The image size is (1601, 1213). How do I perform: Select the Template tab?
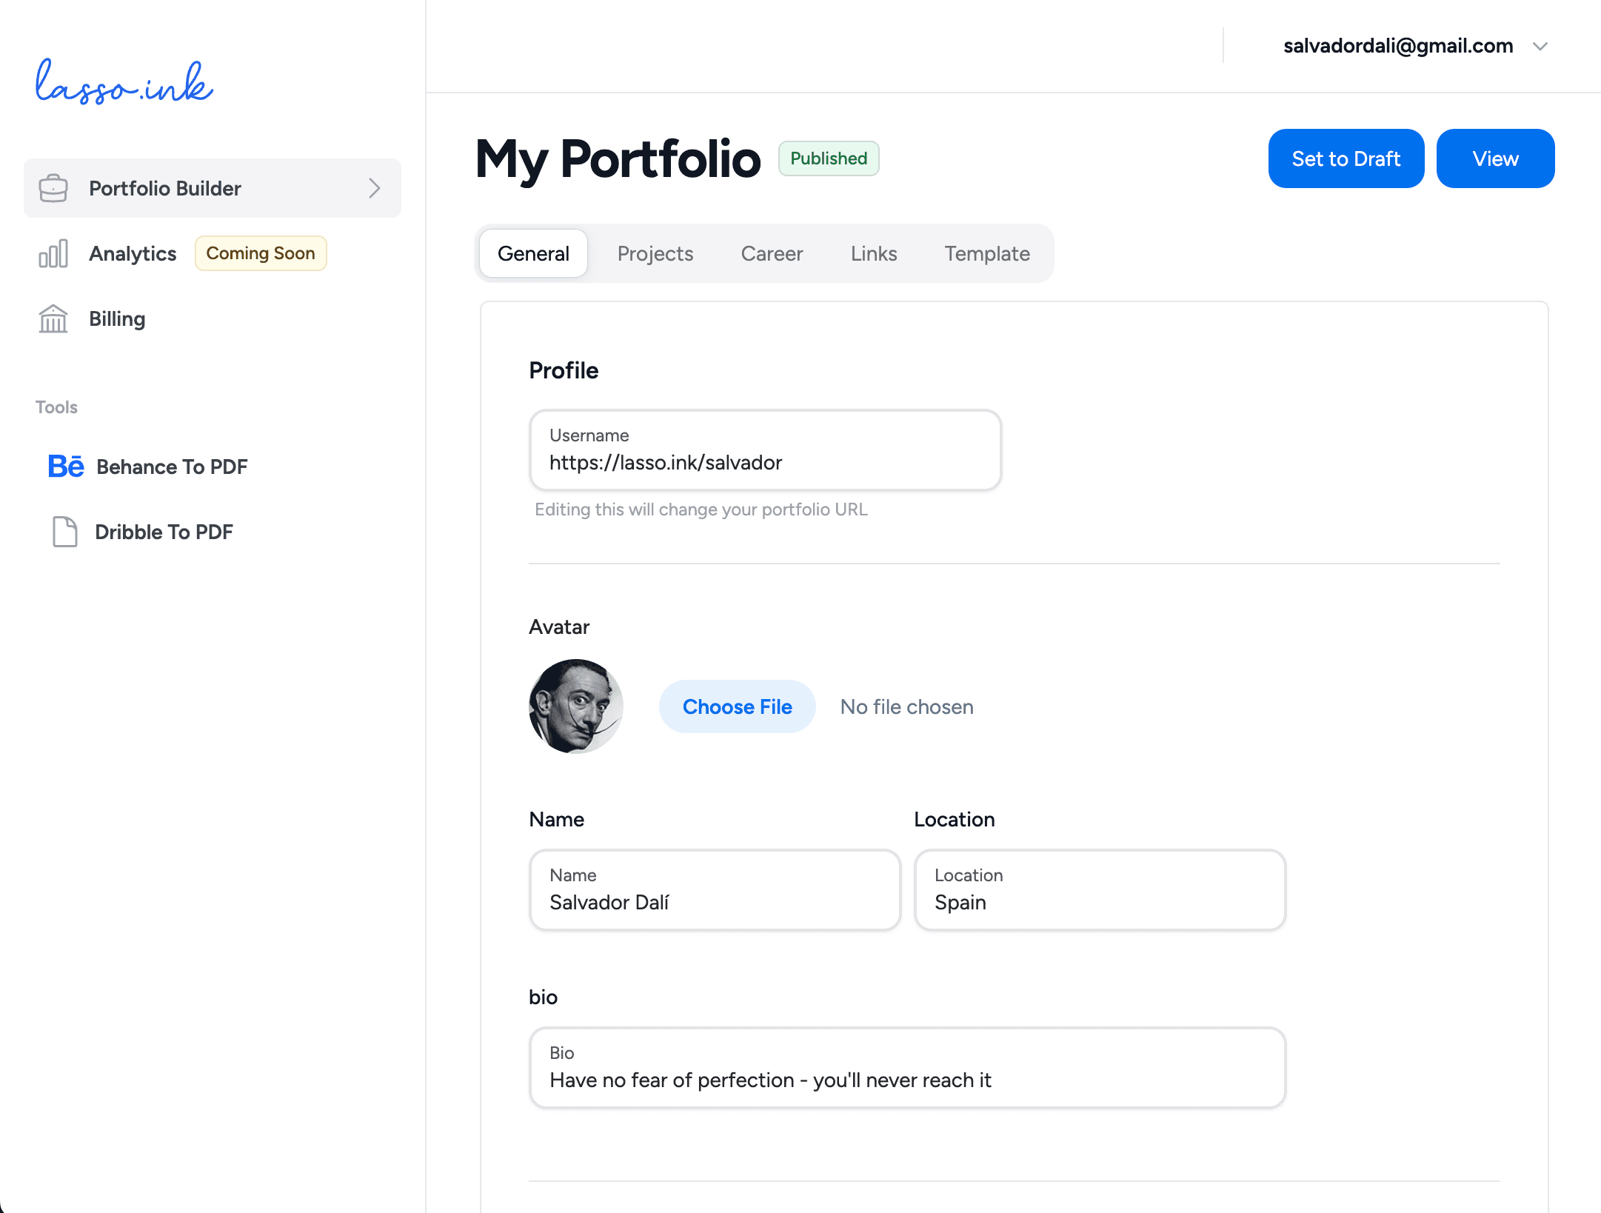[986, 253]
